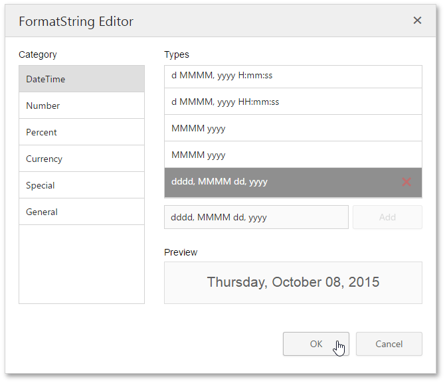Choose the Percent category
Image resolution: width=445 pixels, height=383 pixels.
(82, 132)
